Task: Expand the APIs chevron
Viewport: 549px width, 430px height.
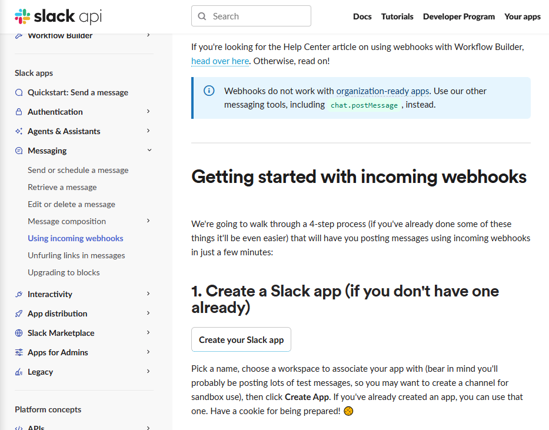Action: tap(148, 428)
